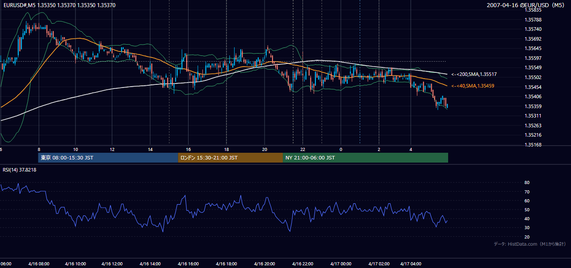Viewport: 571px width, 268px height.
Task: Click RSI scale value 60
Action: pos(527,201)
